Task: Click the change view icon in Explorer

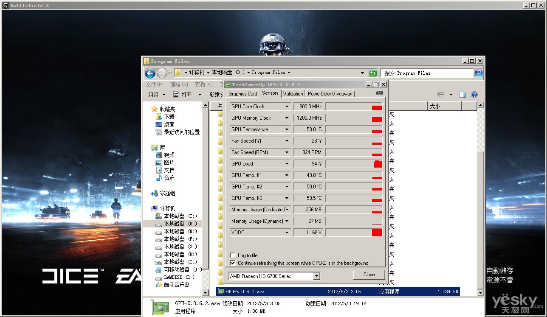Action: 441,95
